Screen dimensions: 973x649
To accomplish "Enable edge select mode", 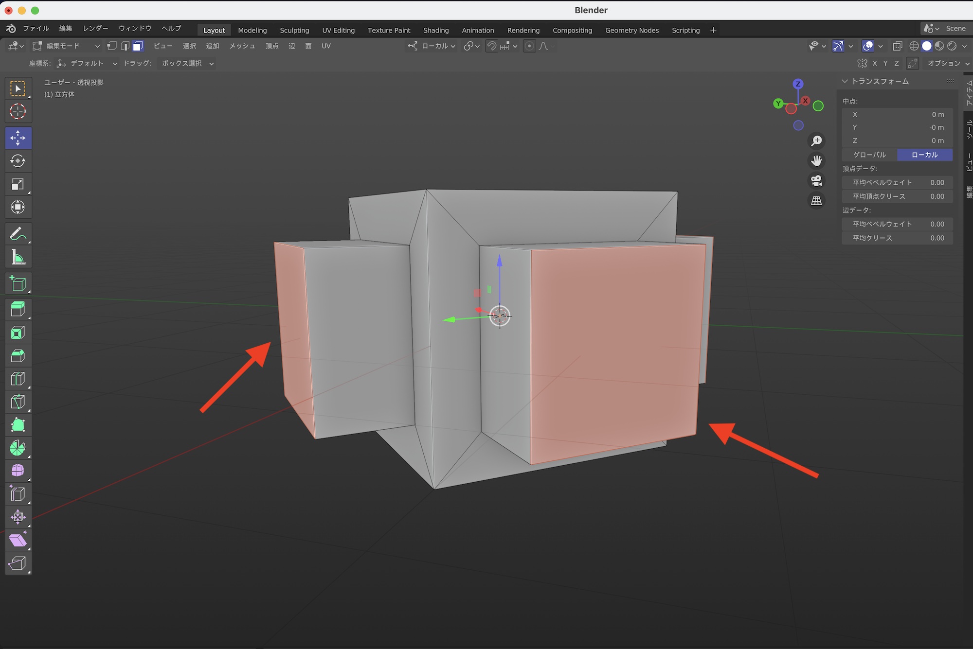I will 125,46.
